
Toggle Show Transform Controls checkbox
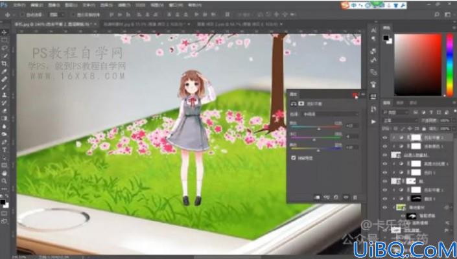click(x=73, y=14)
